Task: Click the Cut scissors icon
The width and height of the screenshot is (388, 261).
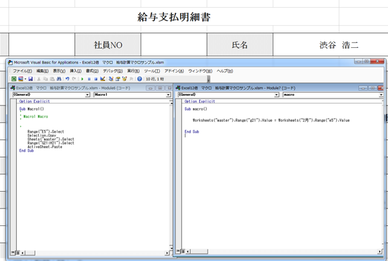Action: 39,79
